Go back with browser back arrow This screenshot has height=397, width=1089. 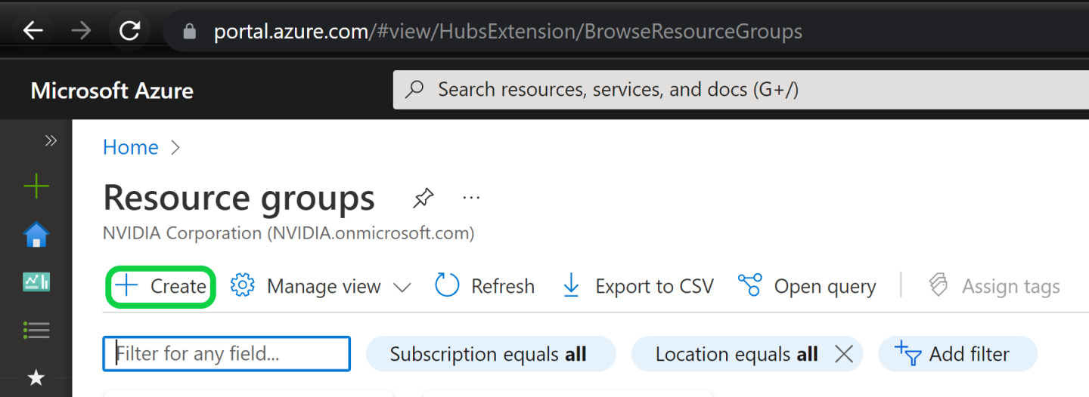pyautogui.click(x=33, y=31)
